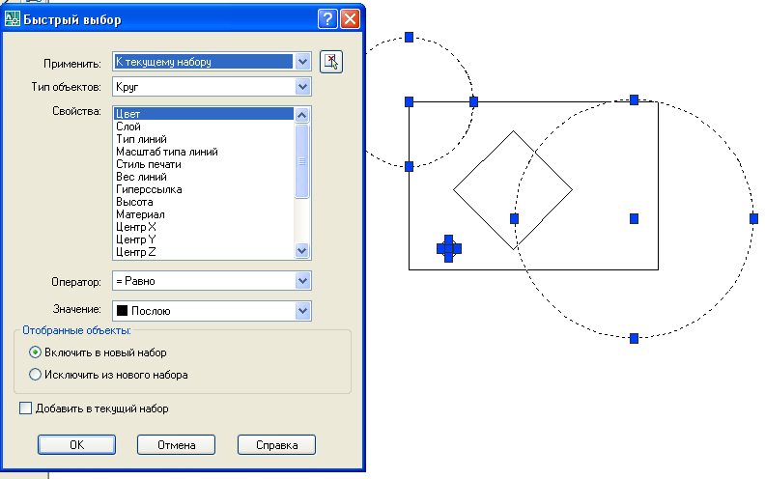This screenshot has width=765, height=479.
Task: Click the select objects pick button icon
Action: click(331, 62)
